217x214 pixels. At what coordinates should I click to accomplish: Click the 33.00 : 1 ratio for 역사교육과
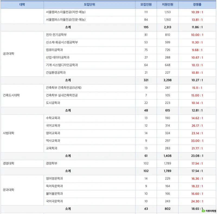tap(197, 141)
